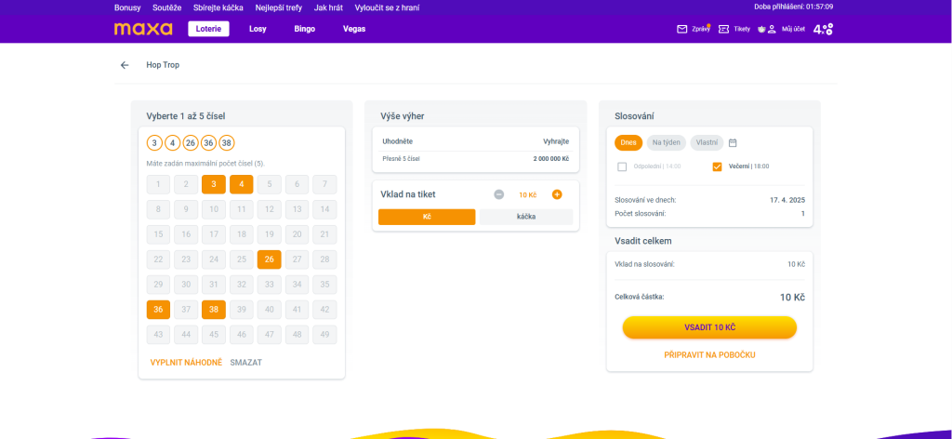Select number 49 in the grid
This screenshot has width=952, height=439.
324,335
